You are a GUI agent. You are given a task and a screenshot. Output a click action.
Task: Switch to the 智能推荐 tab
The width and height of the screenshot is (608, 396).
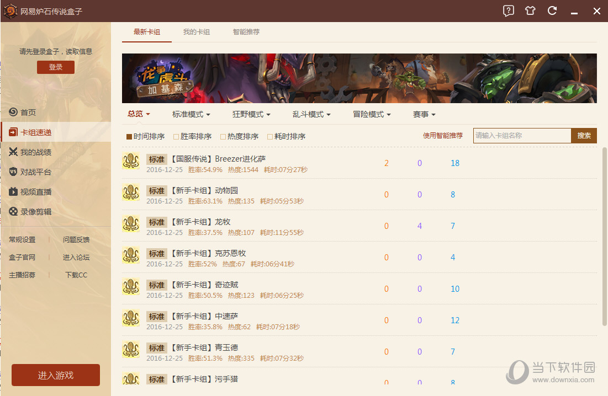coord(246,31)
